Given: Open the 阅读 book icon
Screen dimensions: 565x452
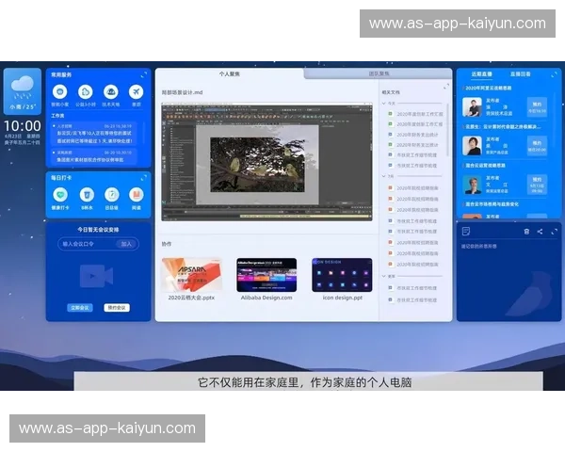Looking at the screenshot, I should [137, 195].
